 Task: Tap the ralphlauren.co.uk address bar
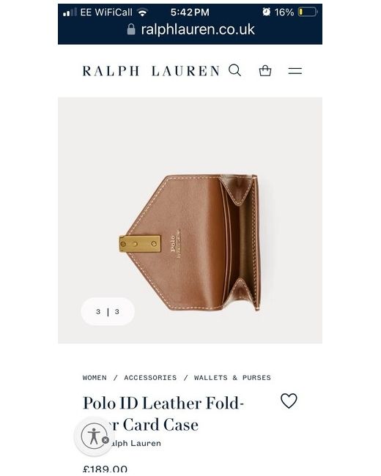click(x=190, y=29)
